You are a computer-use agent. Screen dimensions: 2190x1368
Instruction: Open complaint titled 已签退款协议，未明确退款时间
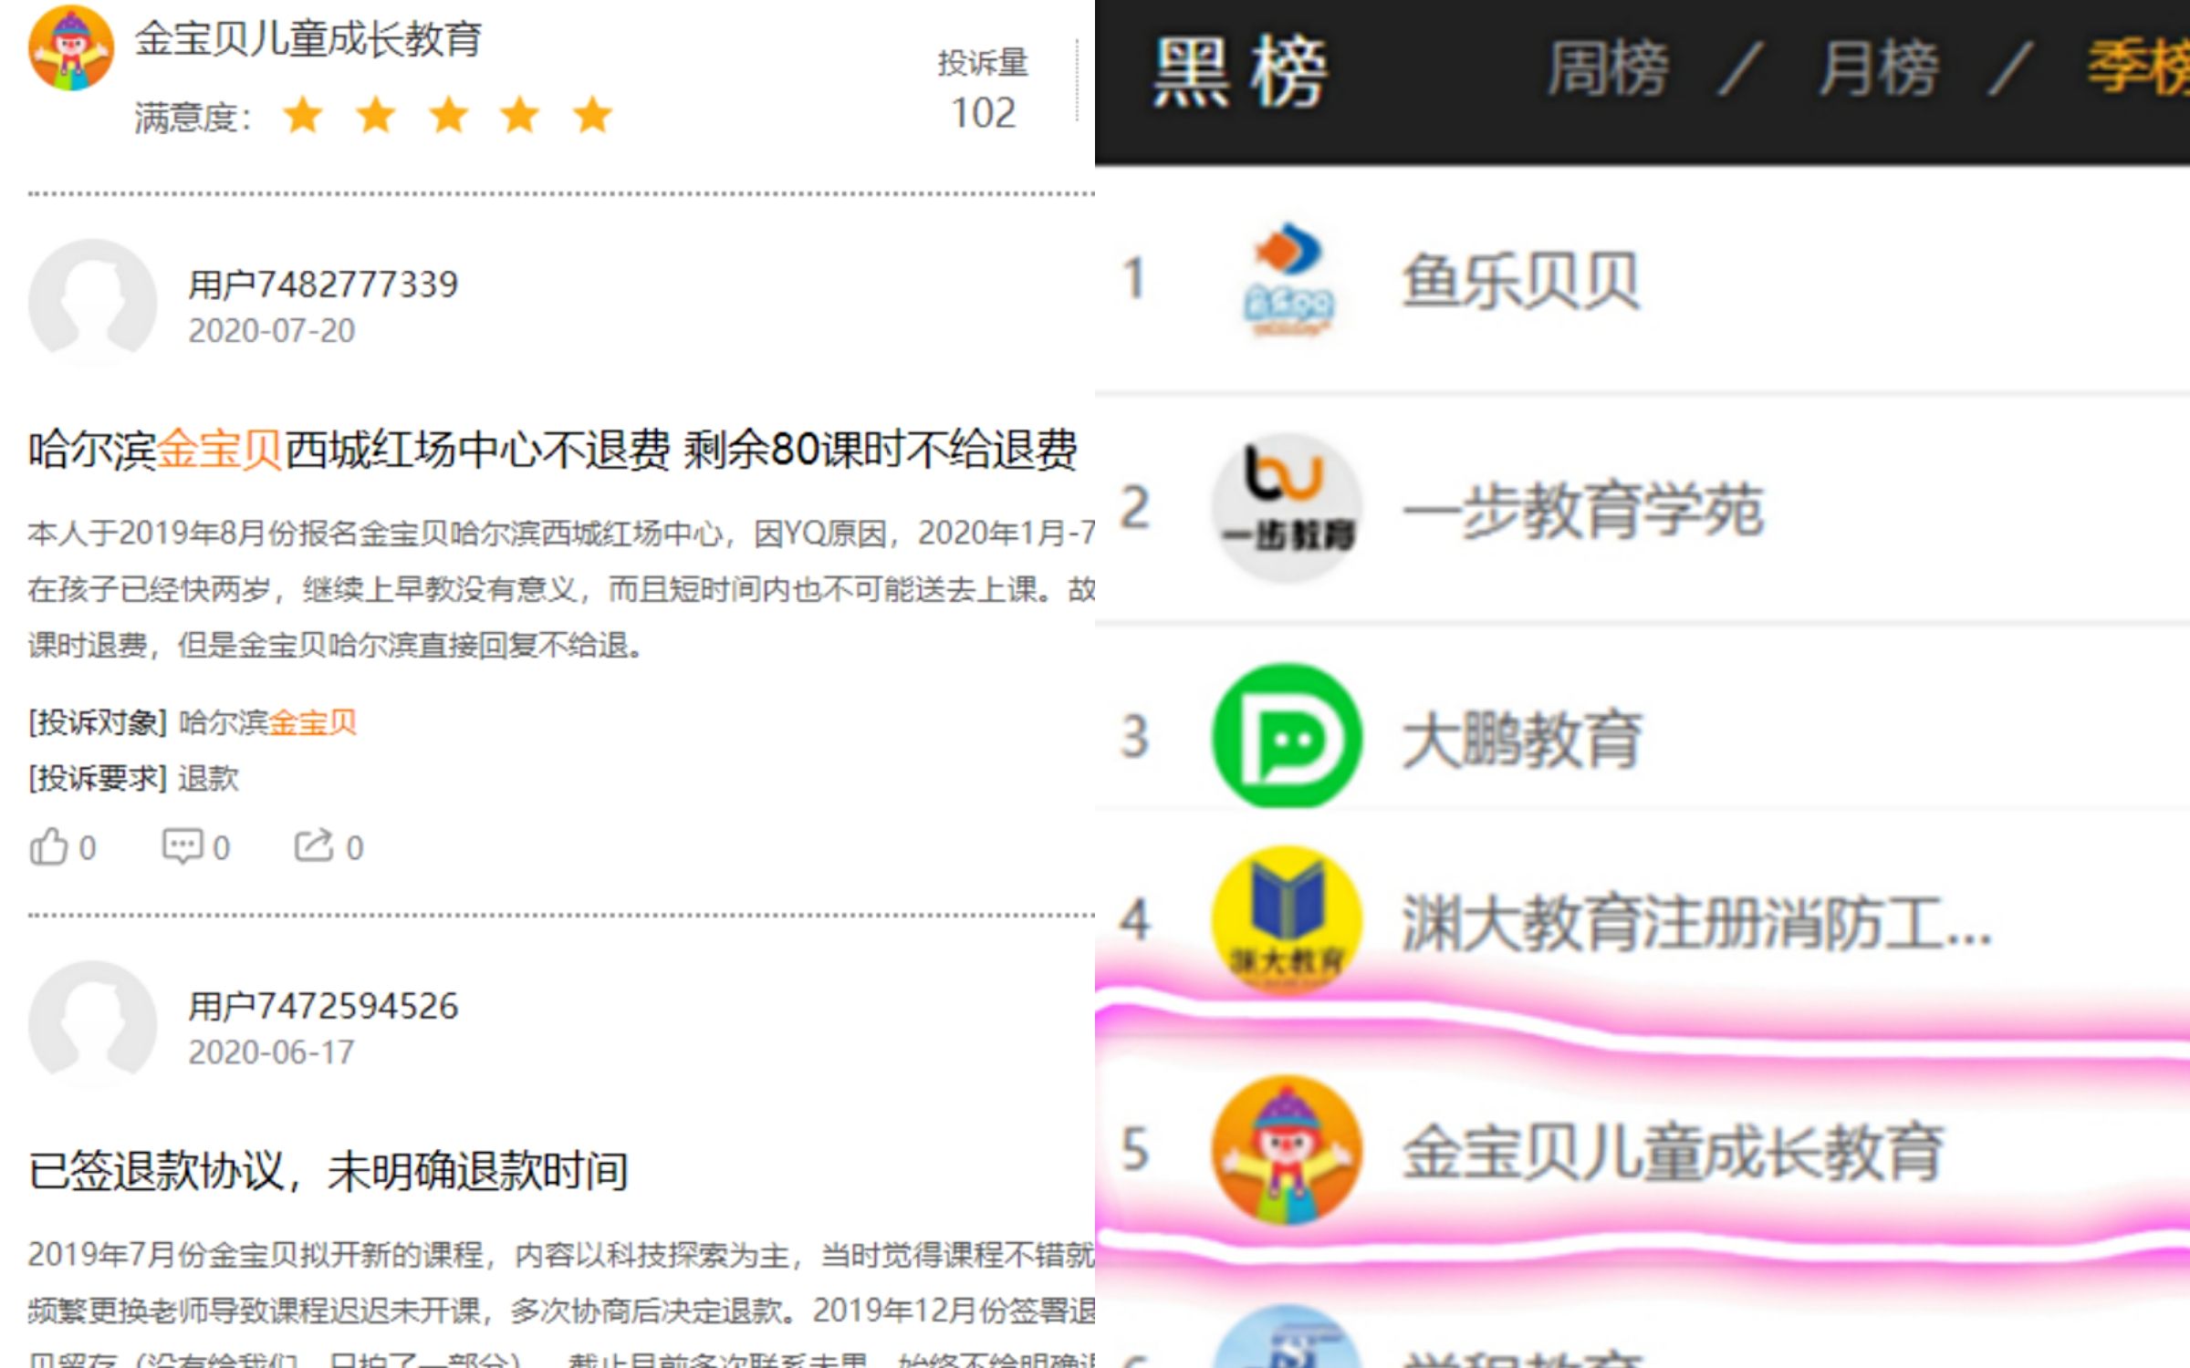coord(328,1171)
